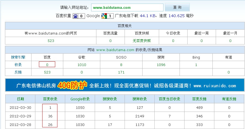Screen dimensions: 245x129
Task: Click the 谷歌 column header
Action: point(81,57)
